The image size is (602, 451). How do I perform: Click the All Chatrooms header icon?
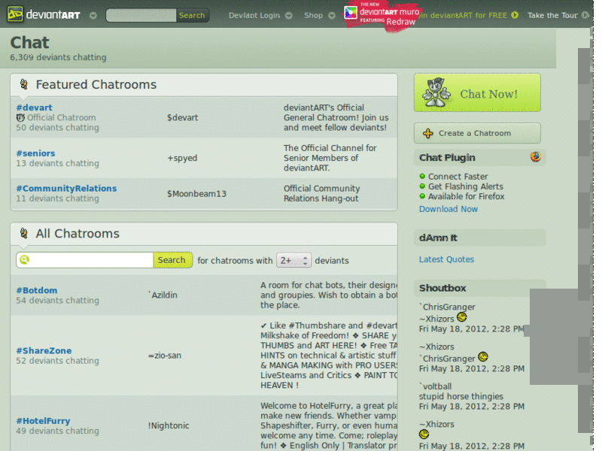click(x=24, y=233)
